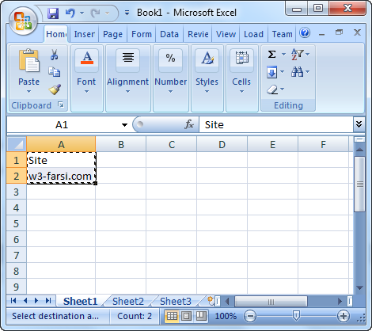Open the Review ribbon tab
372x331 pixels.
pyautogui.click(x=198, y=34)
